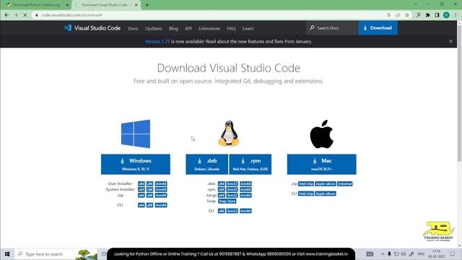
Task: Open the API nav link
Action: pos(188,28)
